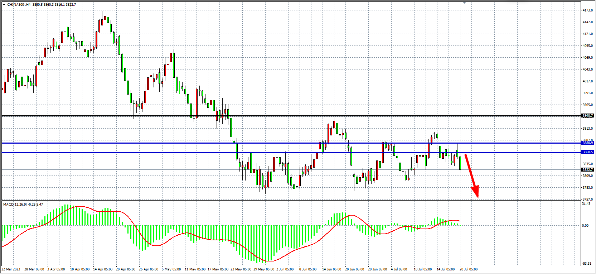
Task: Click the red downward trend arrow
Action: [472, 176]
